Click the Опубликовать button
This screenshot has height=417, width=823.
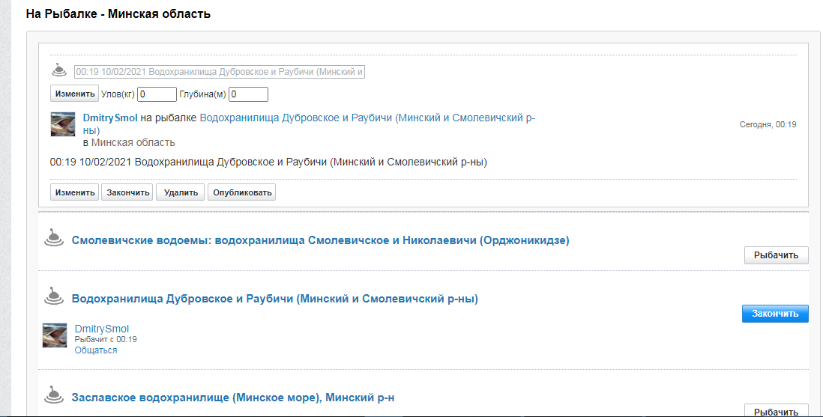pos(241,192)
